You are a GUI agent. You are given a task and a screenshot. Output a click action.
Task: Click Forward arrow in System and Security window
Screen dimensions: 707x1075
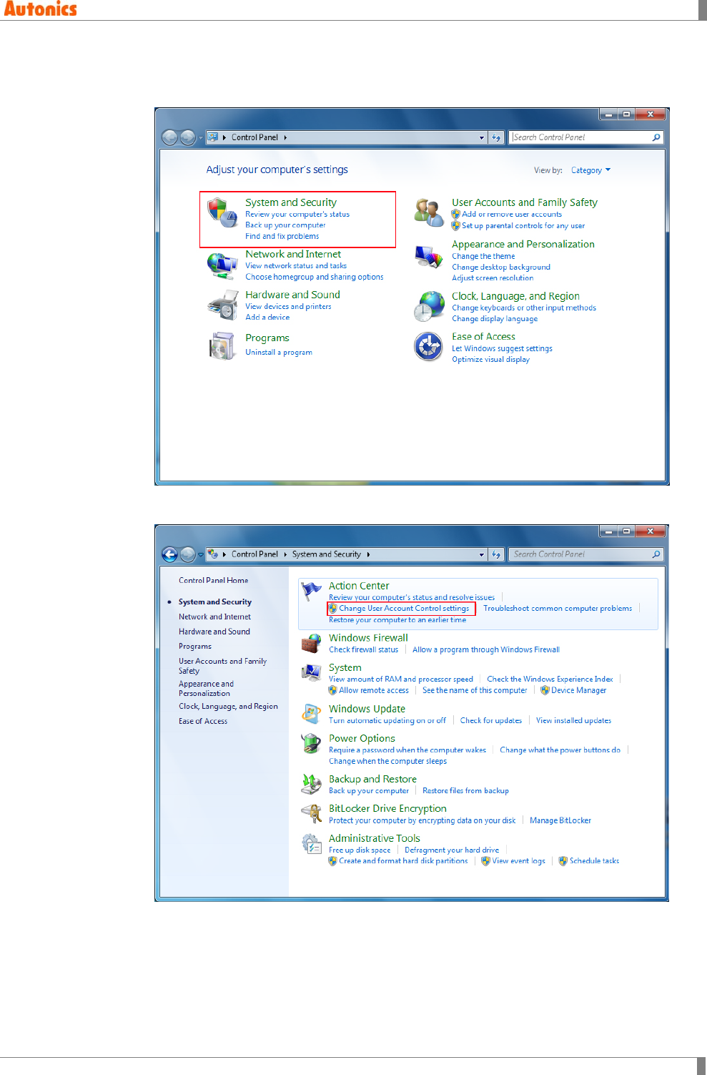[x=188, y=554]
